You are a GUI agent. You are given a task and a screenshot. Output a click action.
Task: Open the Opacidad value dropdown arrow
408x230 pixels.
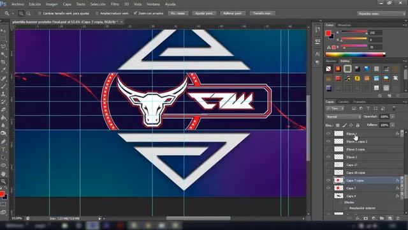pyautogui.click(x=393, y=116)
